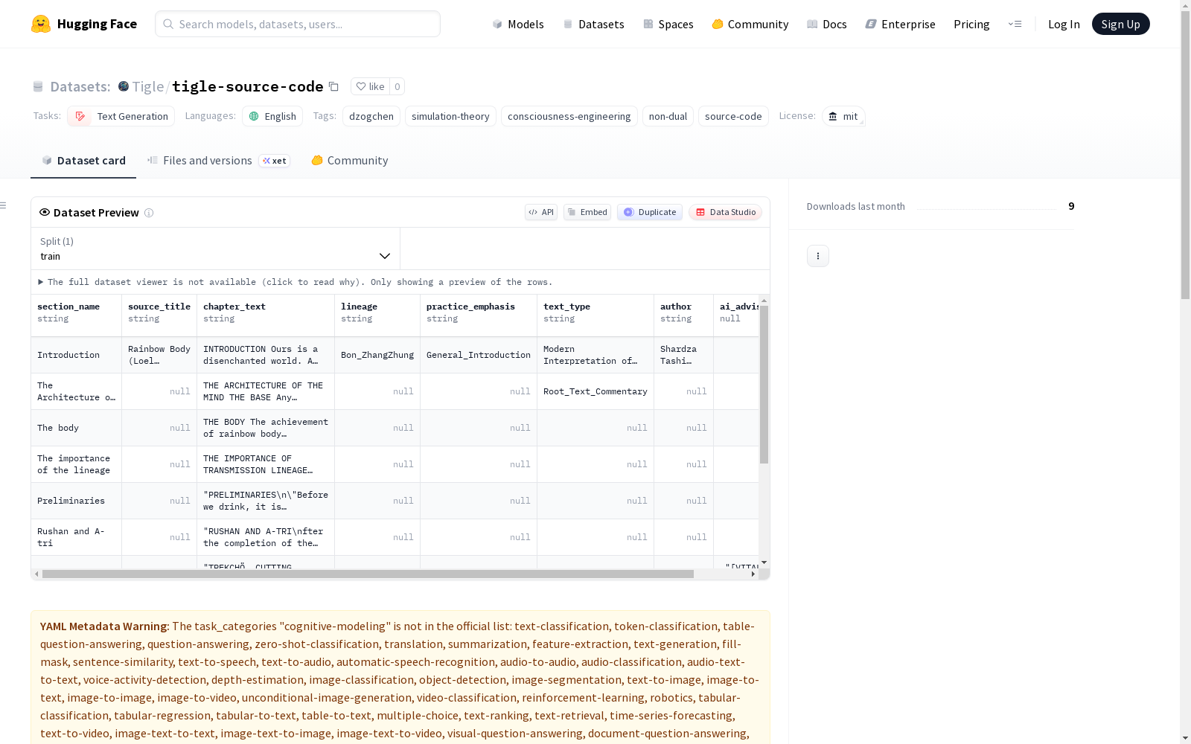Open Community in the top navigation
Image resolution: width=1191 pixels, height=744 pixels.
click(750, 24)
